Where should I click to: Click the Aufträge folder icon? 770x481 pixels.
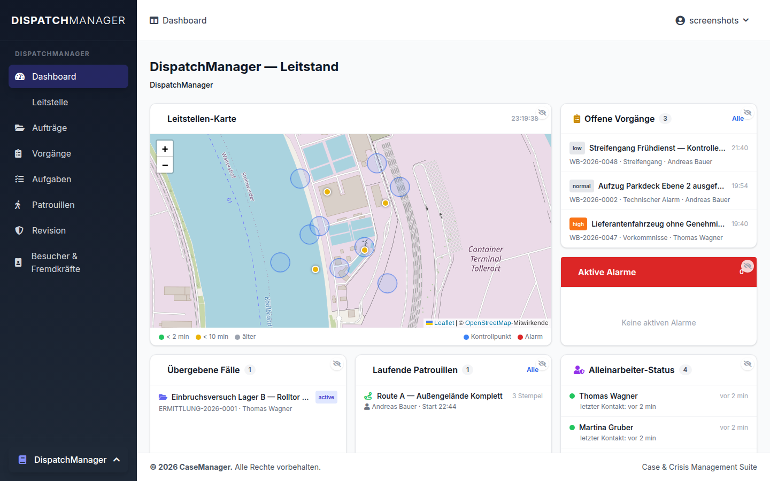[19, 128]
